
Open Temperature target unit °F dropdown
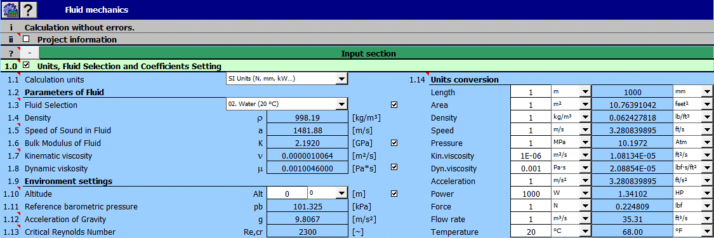coord(707,232)
